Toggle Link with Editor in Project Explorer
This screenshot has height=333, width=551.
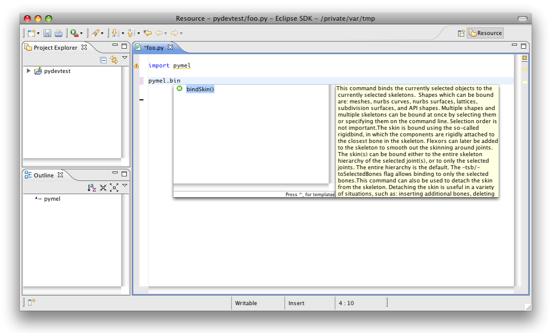tap(114, 60)
